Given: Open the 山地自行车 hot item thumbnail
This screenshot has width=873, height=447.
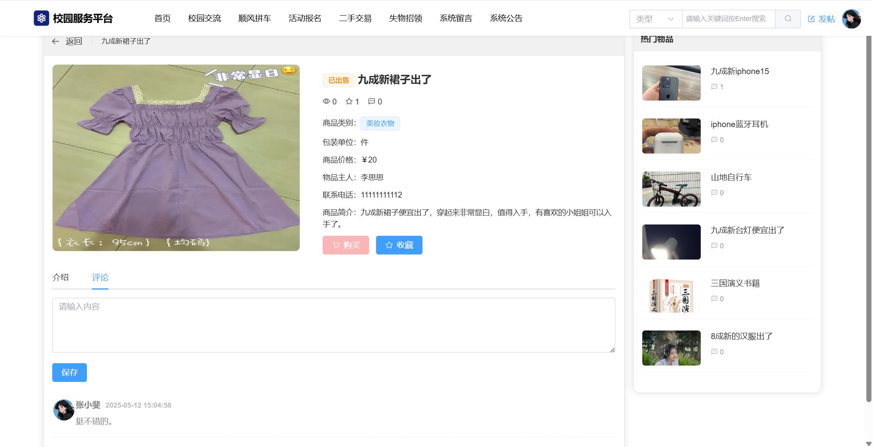Looking at the screenshot, I should (671, 189).
